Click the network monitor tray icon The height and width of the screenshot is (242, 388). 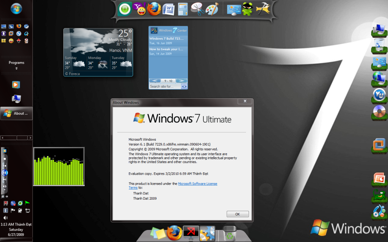(x=27, y=211)
